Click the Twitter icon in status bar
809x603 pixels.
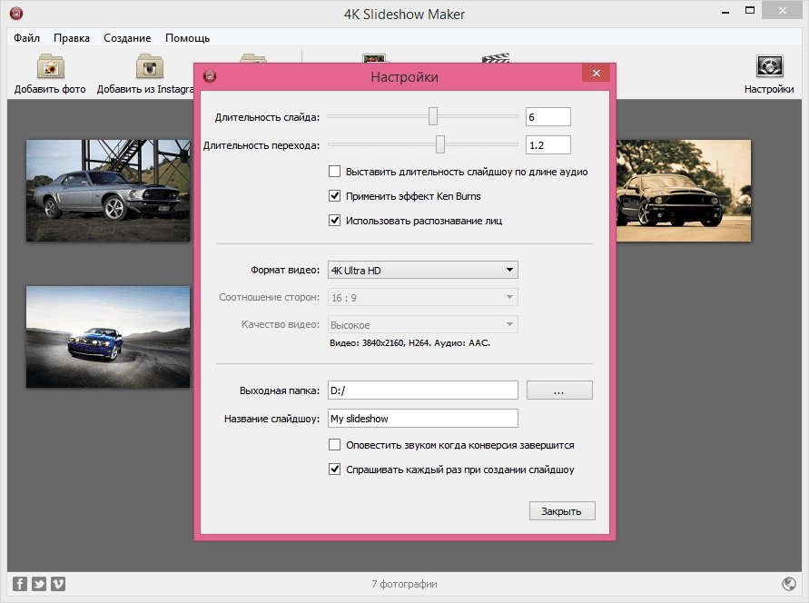click(x=39, y=583)
